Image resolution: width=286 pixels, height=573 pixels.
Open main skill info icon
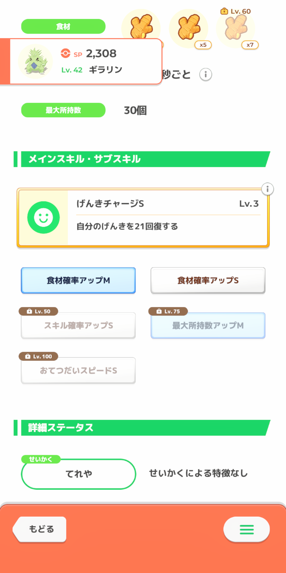click(267, 189)
